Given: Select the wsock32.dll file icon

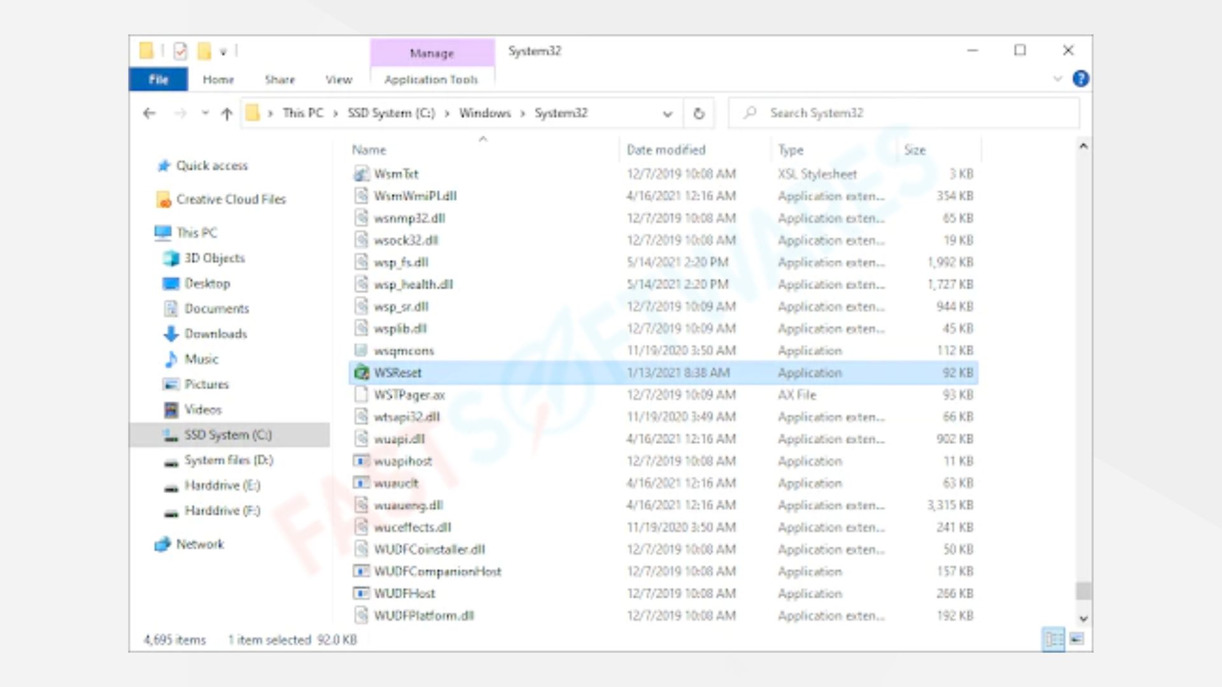Looking at the screenshot, I should click(362, 240).
